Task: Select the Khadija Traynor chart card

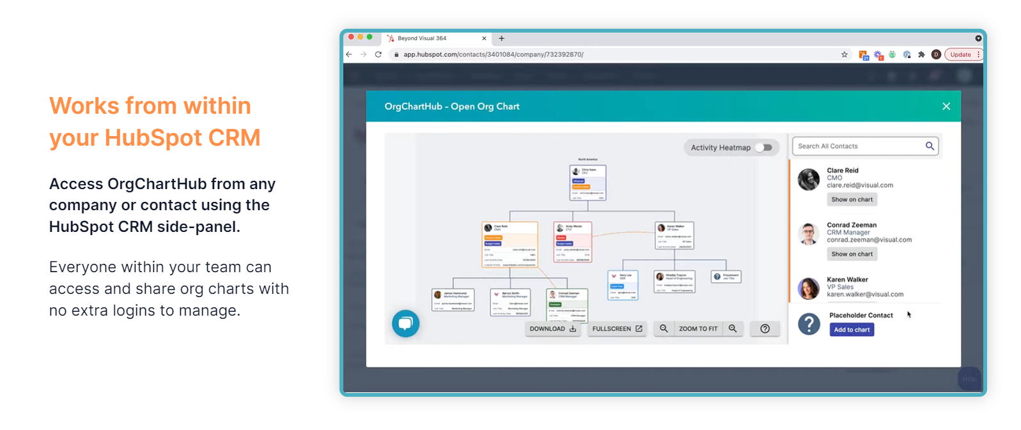Action: (x=674, y=282)
